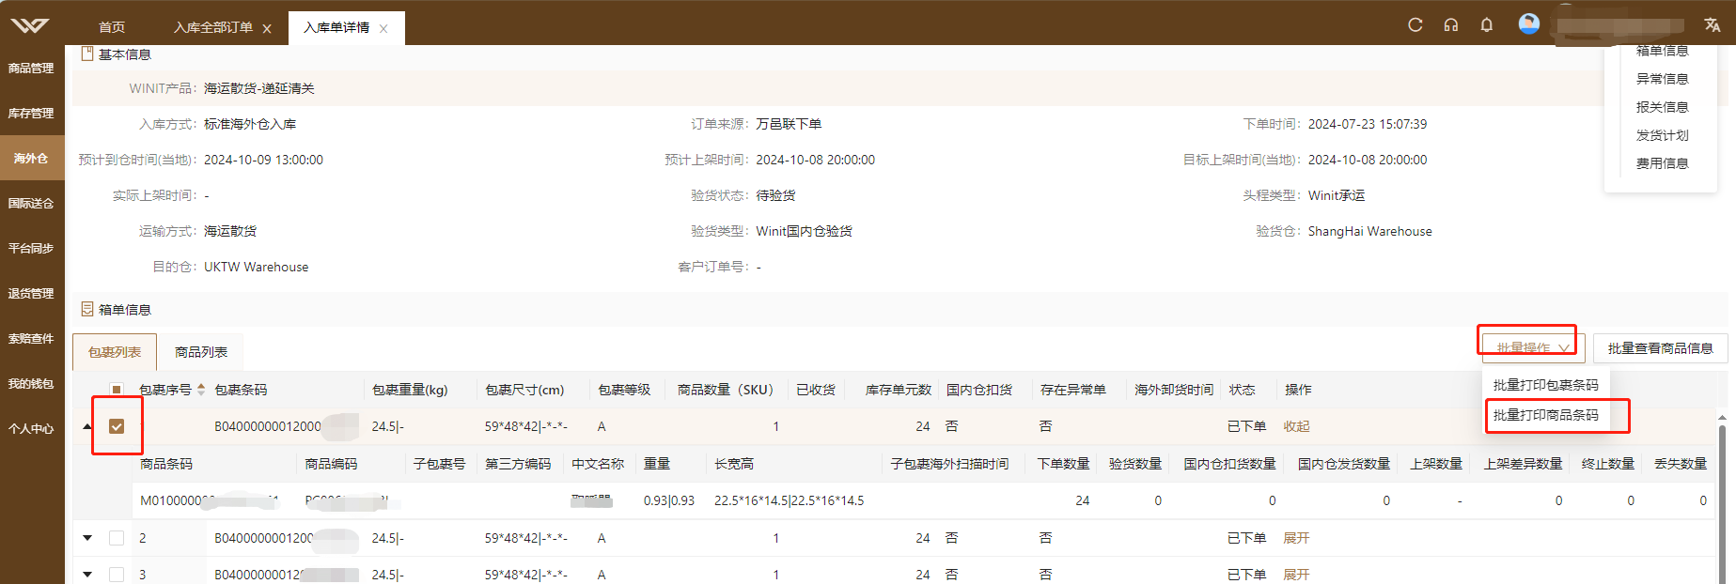Open notifications bell icon
The image size is (1736, 584).
[1487, 25]
